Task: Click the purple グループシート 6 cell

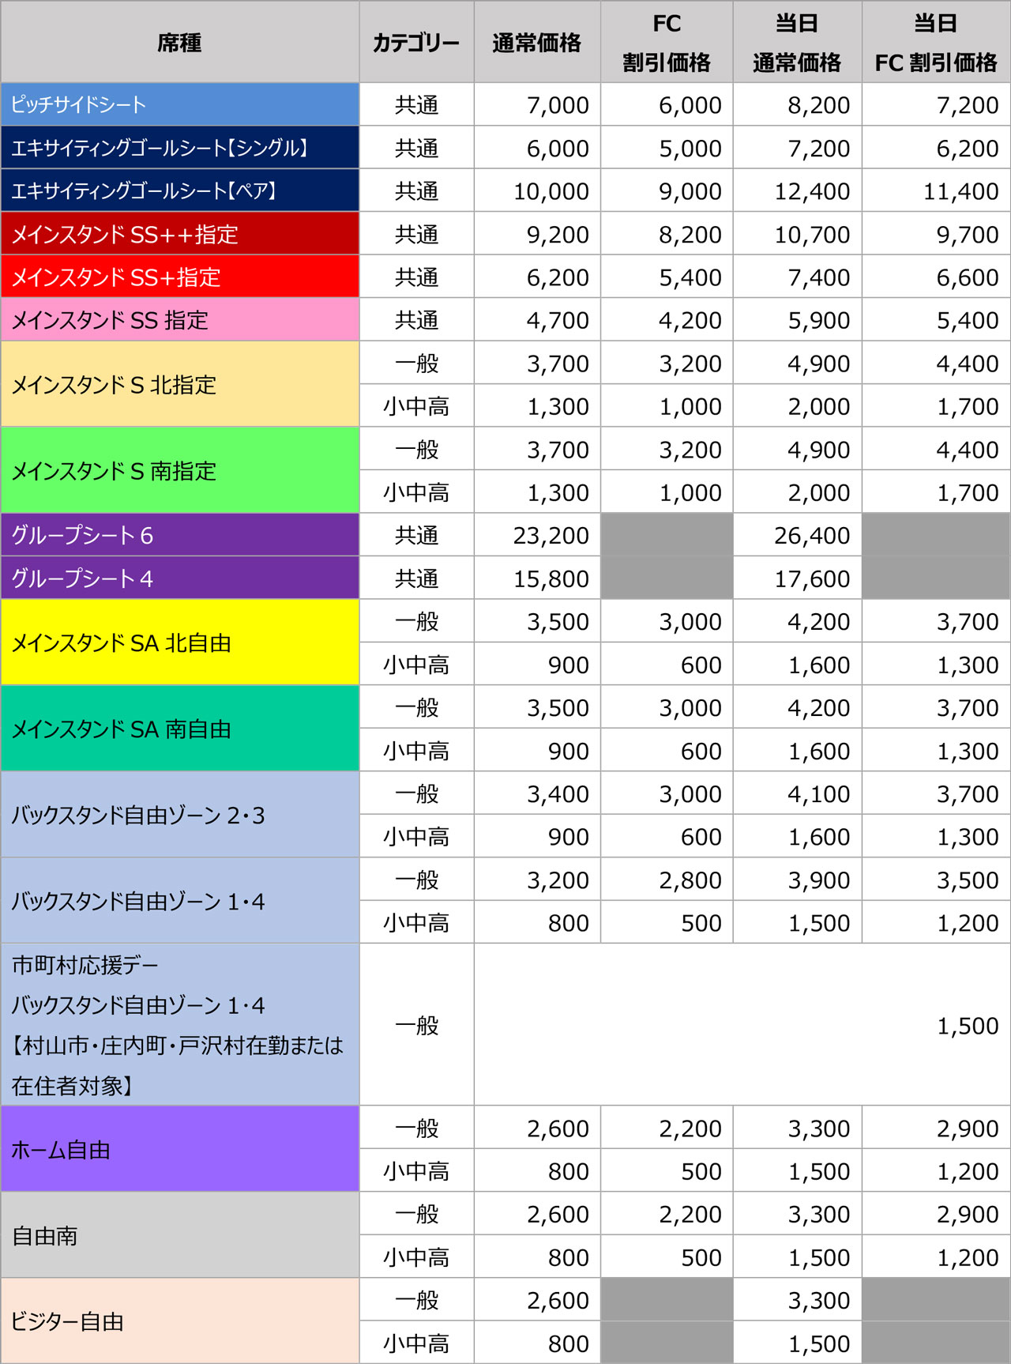Action: point(179,536)
